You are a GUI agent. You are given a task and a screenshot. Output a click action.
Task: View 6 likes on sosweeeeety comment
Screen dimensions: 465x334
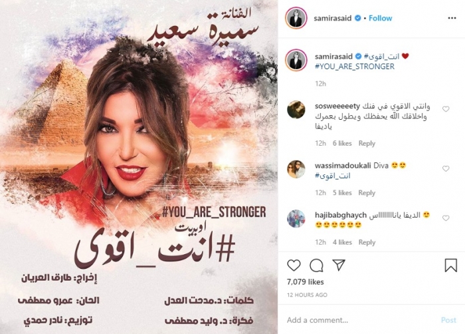tap(342, 143)
